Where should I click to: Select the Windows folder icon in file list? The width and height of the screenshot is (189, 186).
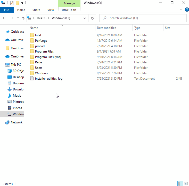32,73
